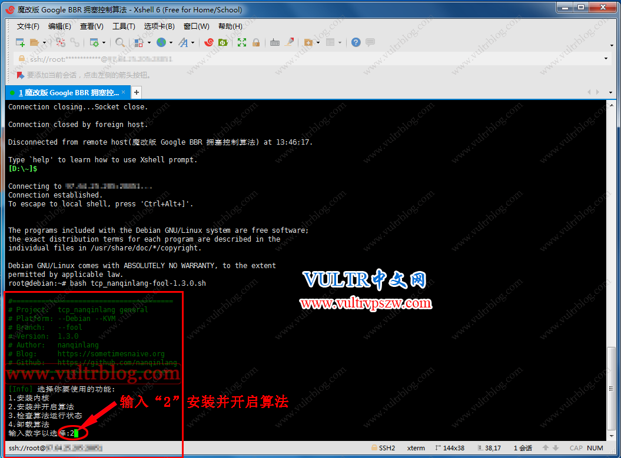Open the session Properties gear icon

pyautogui.click(x=94, y=42)
